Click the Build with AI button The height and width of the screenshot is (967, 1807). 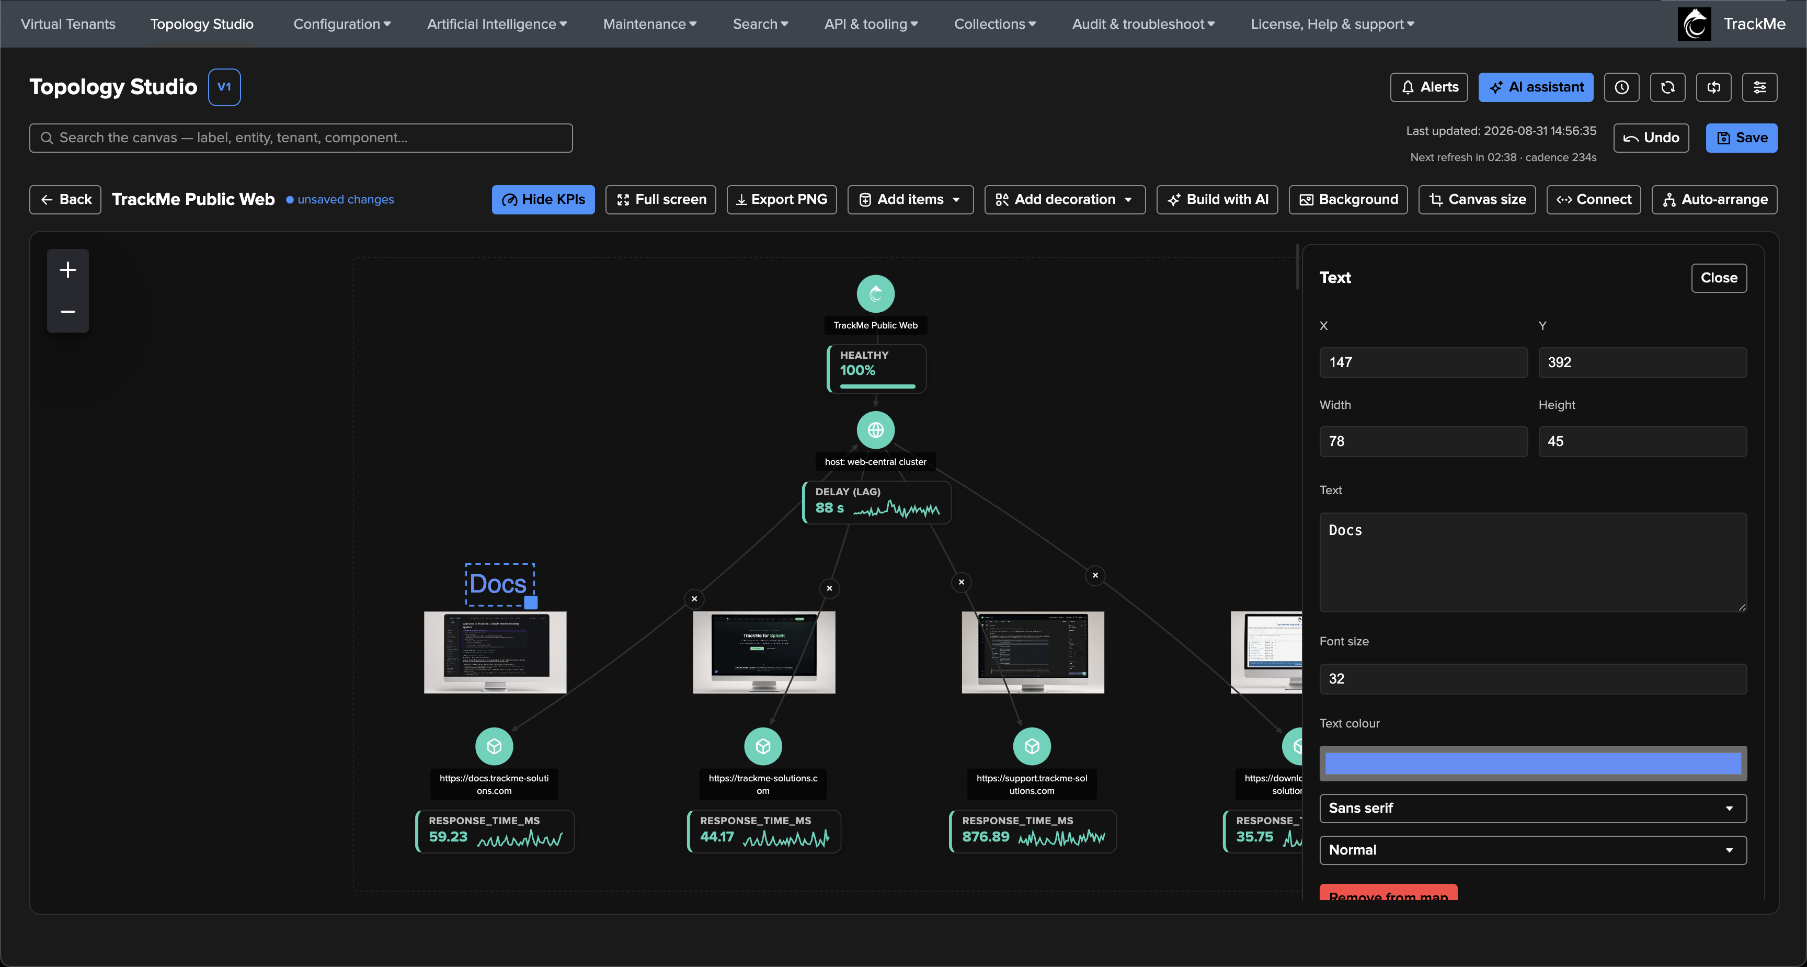[x=1217, y=199]
